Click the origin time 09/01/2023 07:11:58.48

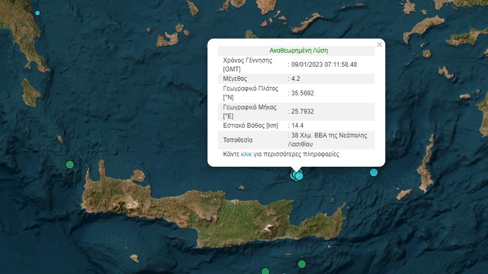tap(324, 65)
